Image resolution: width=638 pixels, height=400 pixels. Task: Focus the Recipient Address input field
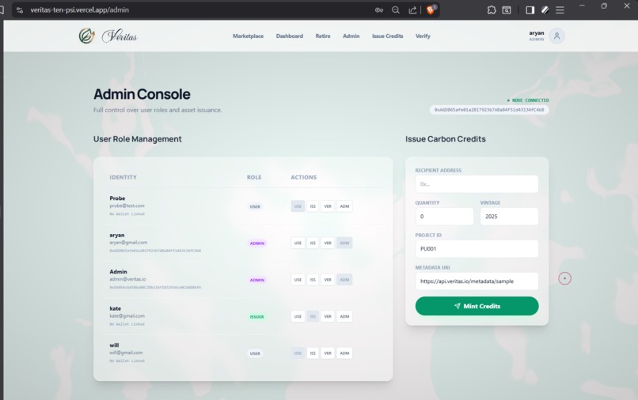coord(477,184)
